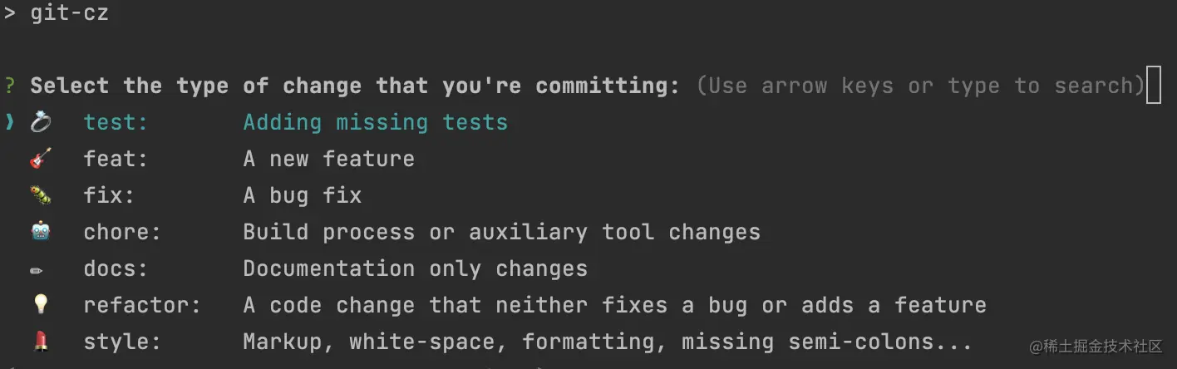1177x369 pixels.
Task: Click the selection arrow pointer beside test
Action: point(10,122)
